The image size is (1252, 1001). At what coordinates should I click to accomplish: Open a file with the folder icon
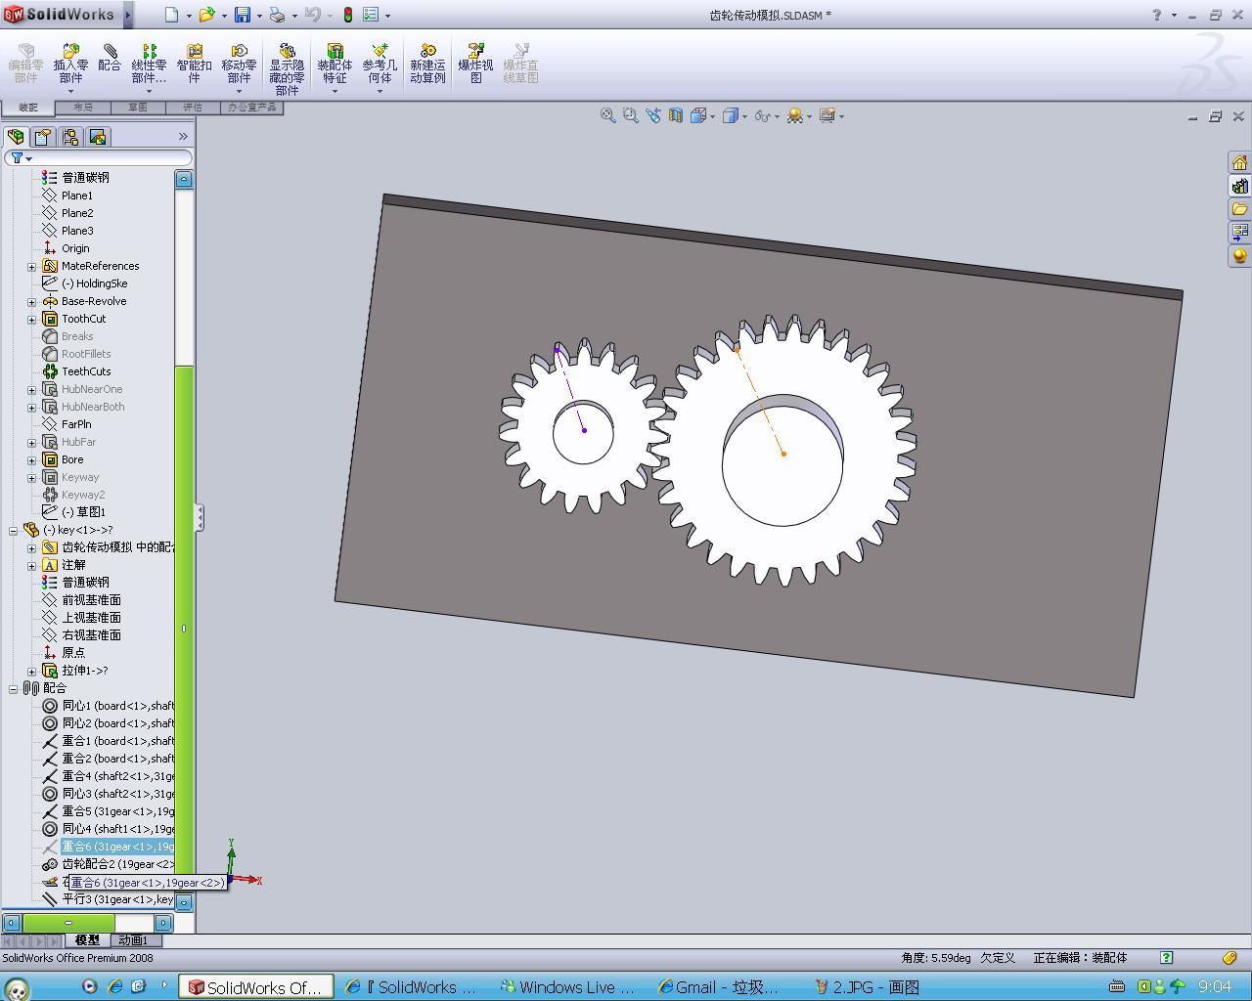coord(206,15)
